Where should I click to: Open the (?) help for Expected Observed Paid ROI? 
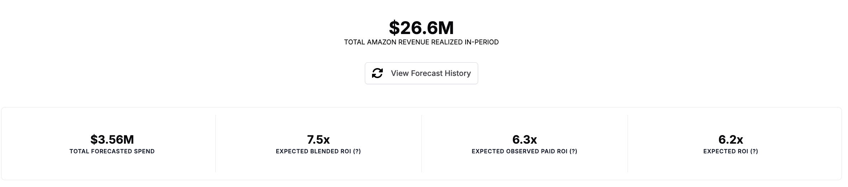point(573,151)
